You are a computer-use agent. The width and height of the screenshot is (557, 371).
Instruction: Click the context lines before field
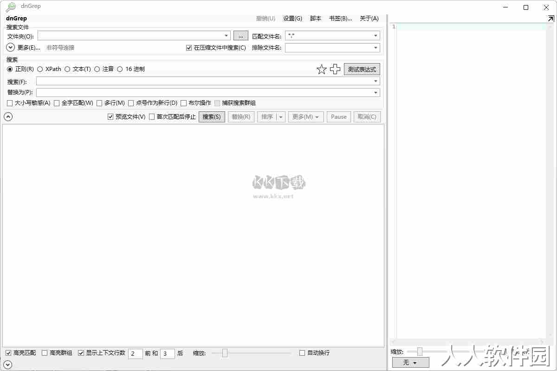click(x=135, y=353)
